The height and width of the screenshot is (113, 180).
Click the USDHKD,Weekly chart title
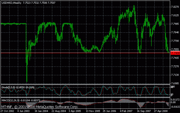pyautogui.click(x=12, y=3)
